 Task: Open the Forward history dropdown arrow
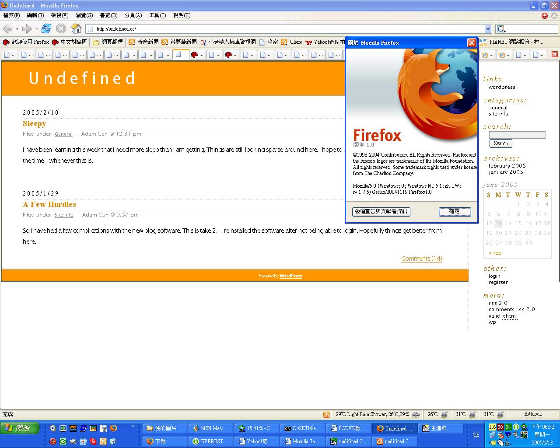37,29
